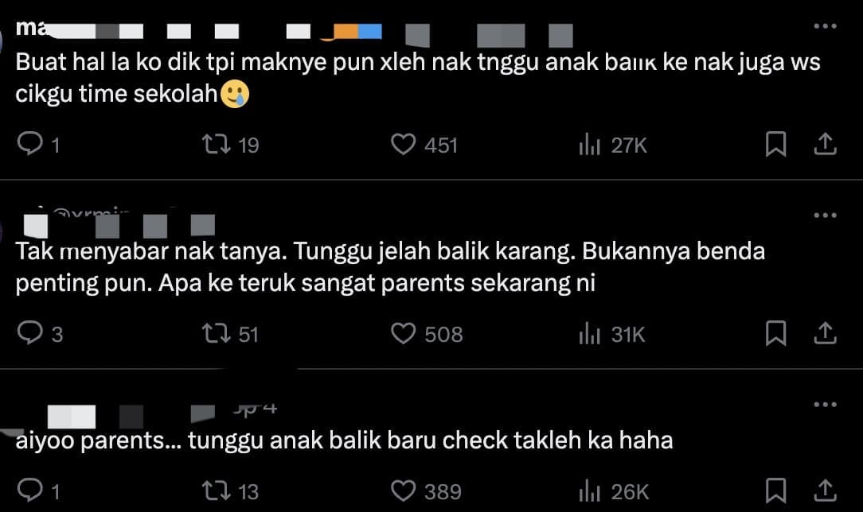Open more options on the first tweet
Image resolution: width=863 pixels, height=512 pixels.
(x=825, y=25)
